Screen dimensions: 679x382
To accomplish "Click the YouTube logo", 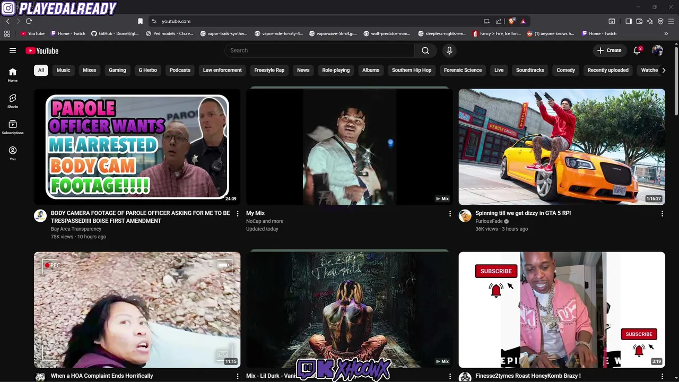I will tap(42, 50).
